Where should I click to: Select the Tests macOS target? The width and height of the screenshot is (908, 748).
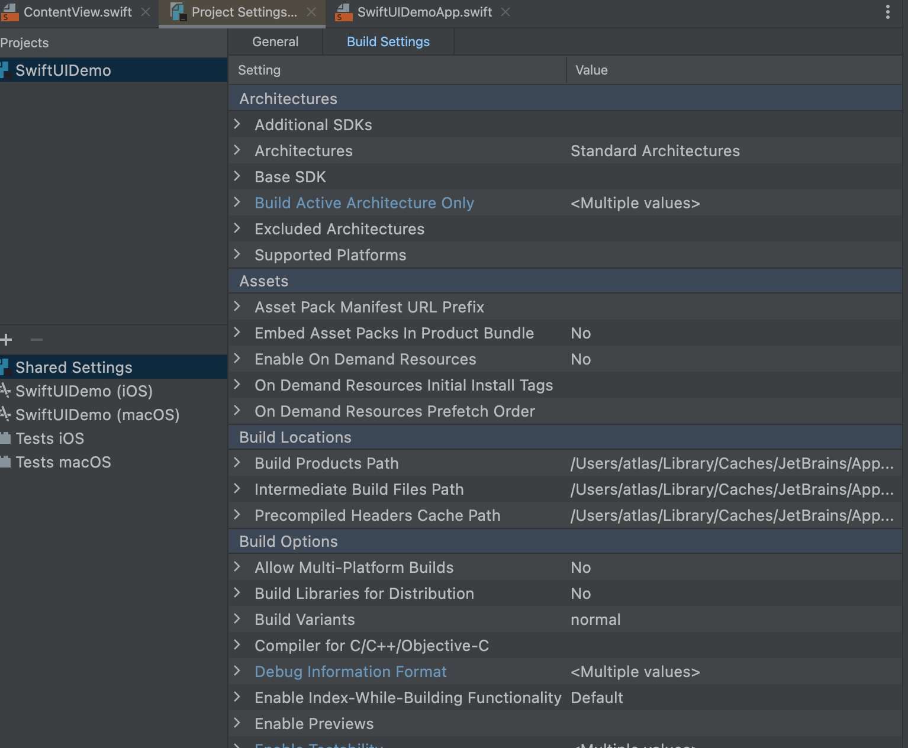tap(114, 462)
